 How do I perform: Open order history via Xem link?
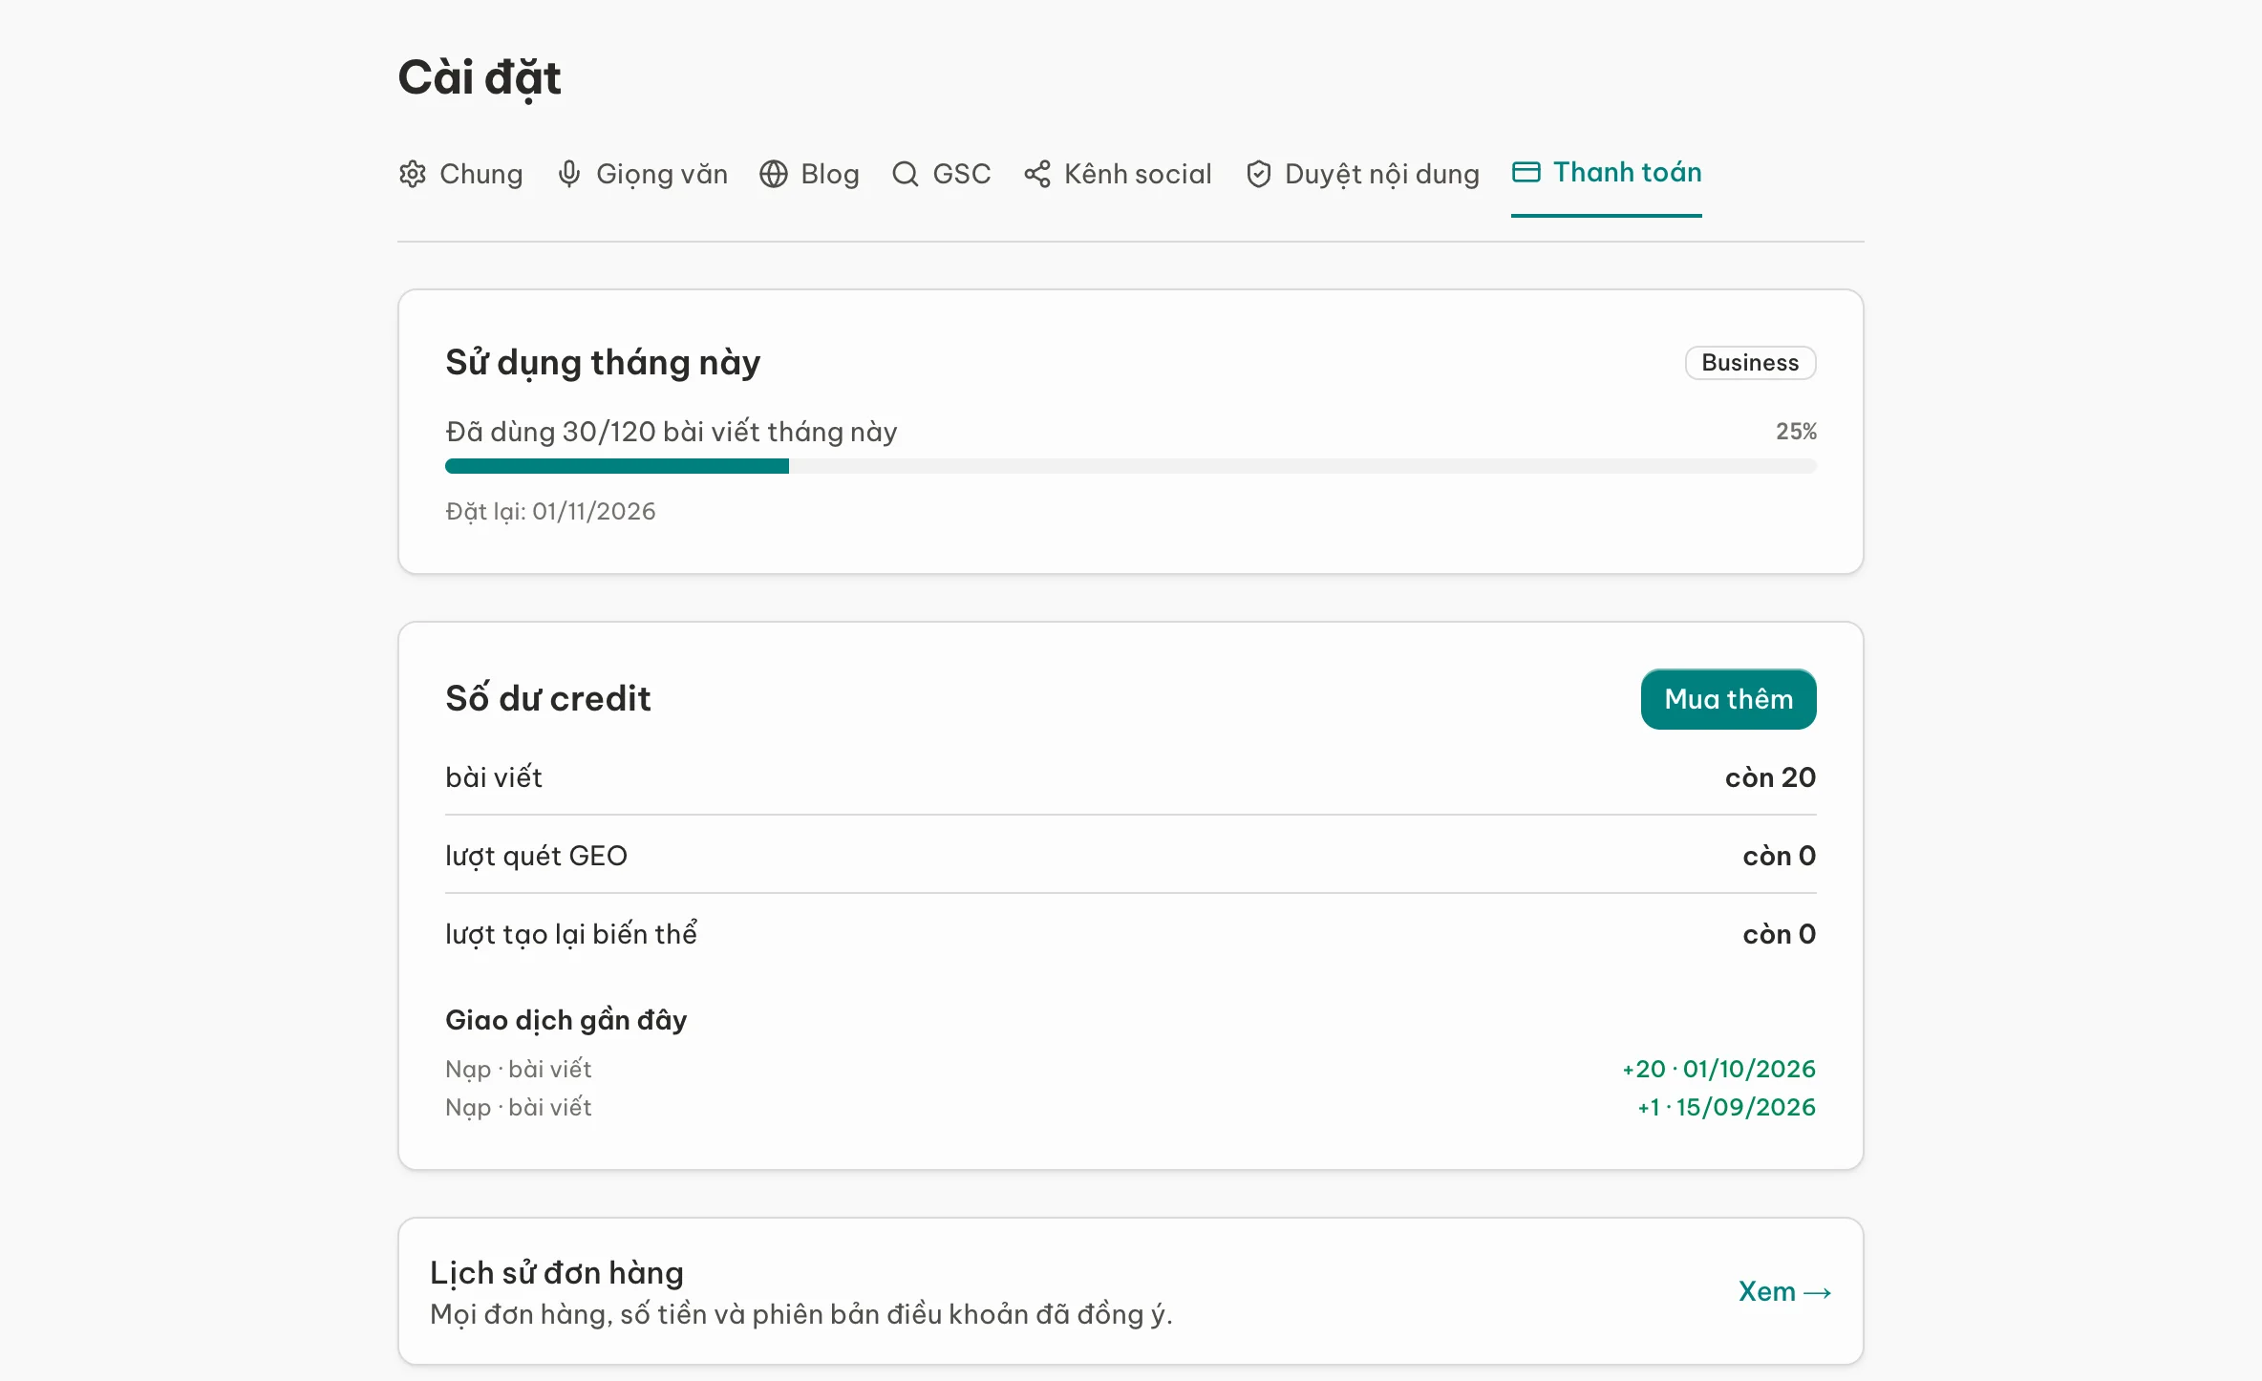1784,1291
